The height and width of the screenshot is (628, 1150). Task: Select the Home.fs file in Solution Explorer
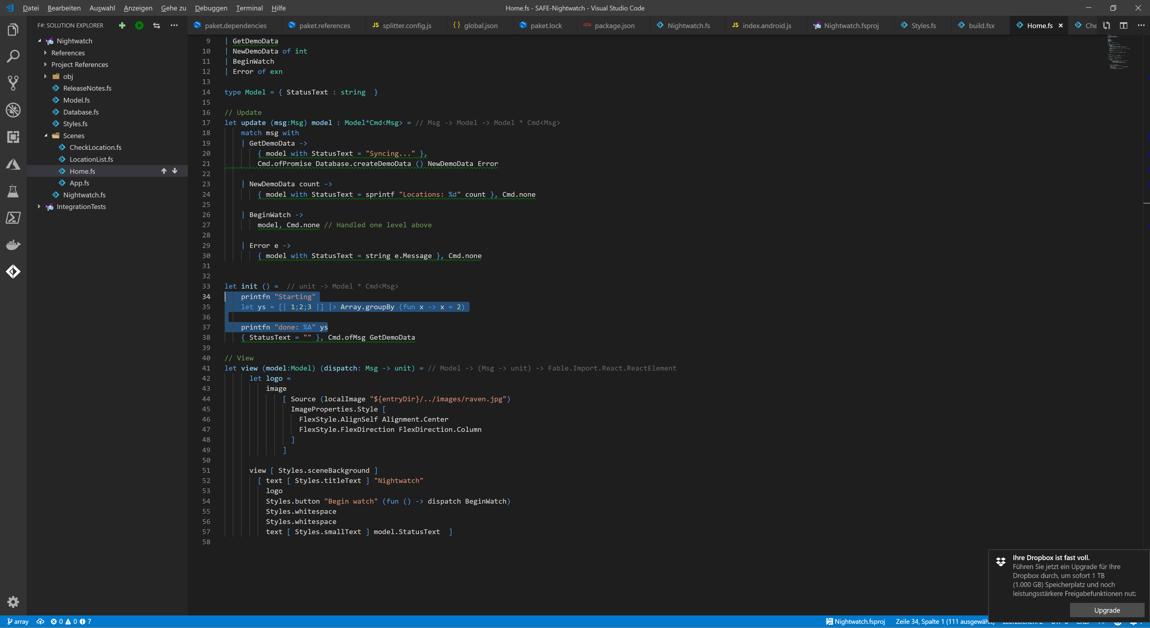click(83, 171)
